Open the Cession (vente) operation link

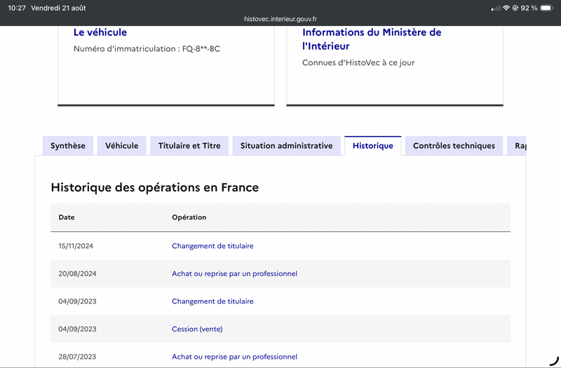pyautogui.click(x=197, y=329)
